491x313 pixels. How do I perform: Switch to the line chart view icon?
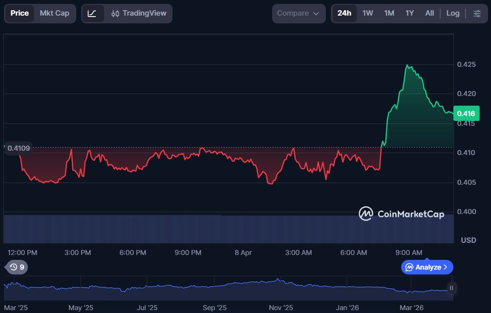pyautogui.click(x=92, y=13)
